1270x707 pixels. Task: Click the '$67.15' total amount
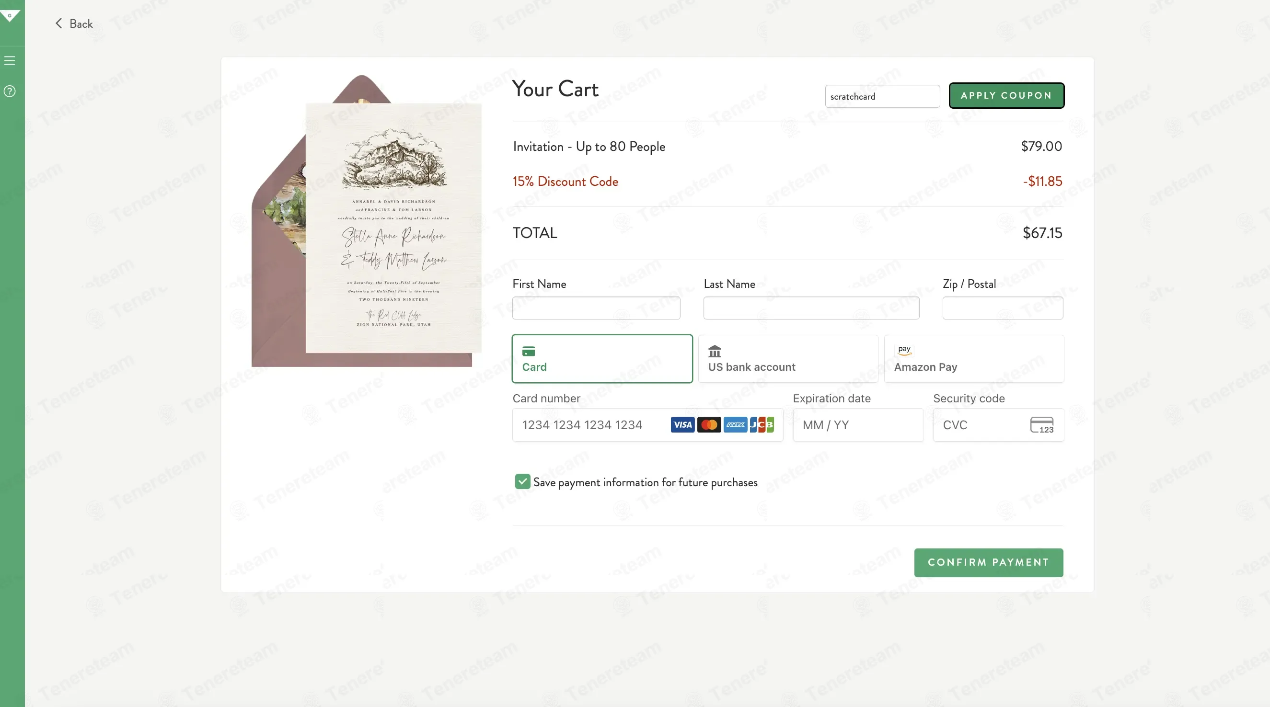(1042, 233)
